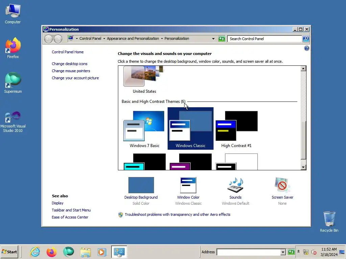Click Control Panel breadcrumb

pyautogui.click(x=90, y=38)
